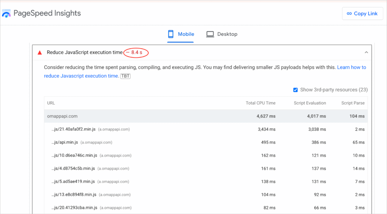Click the 92 ms script evaluation cell
Image resolution: width=387 pixels, height=214 pixels.
pos(320,194)
